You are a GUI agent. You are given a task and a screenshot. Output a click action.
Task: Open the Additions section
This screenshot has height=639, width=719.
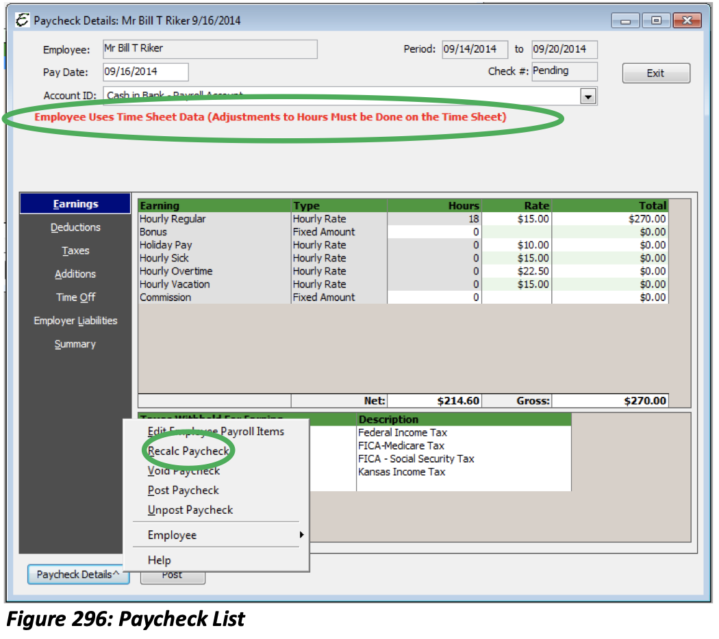75,274
